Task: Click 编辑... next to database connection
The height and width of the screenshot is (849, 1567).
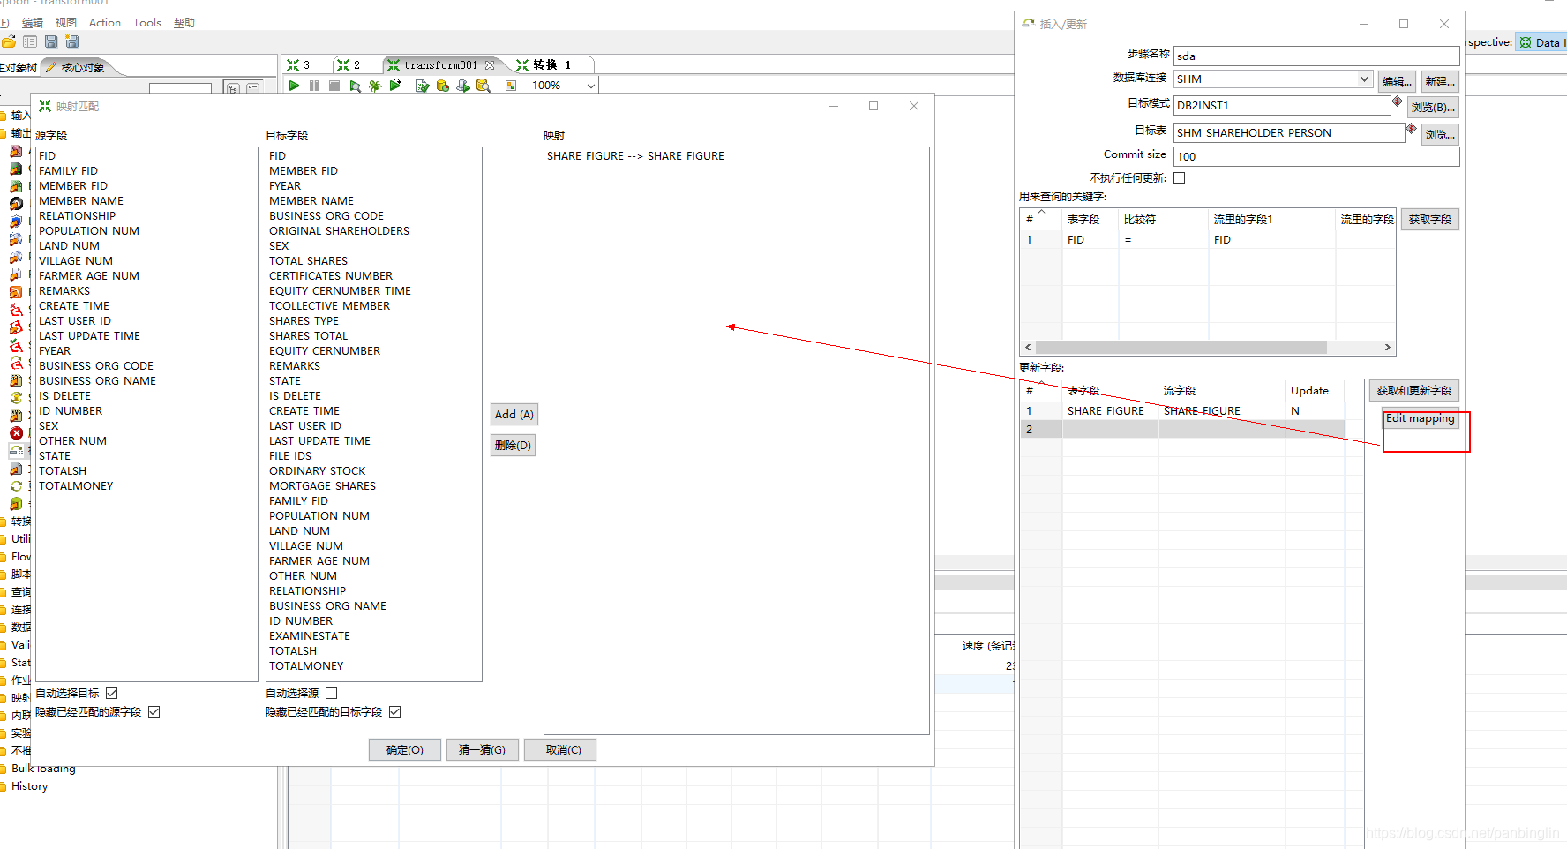Action: point(1398,82)
